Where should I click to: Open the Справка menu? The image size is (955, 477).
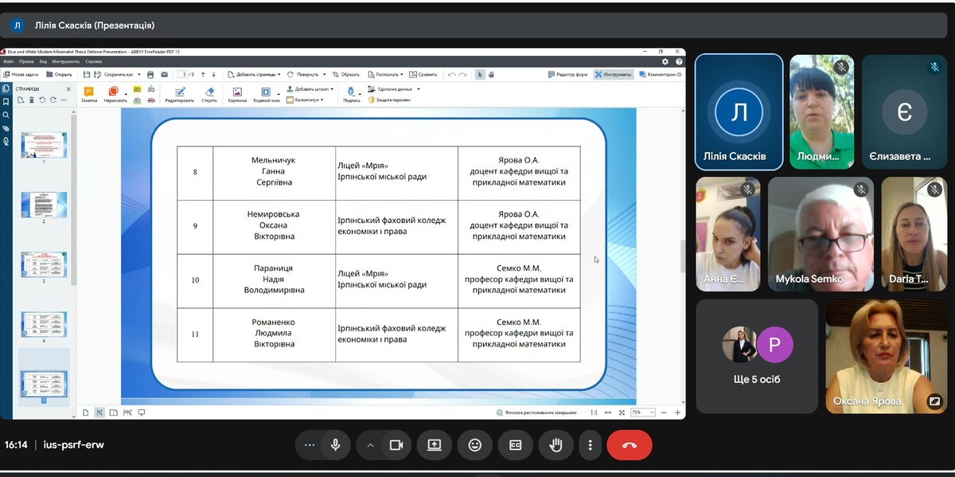[x=94, y=61]
